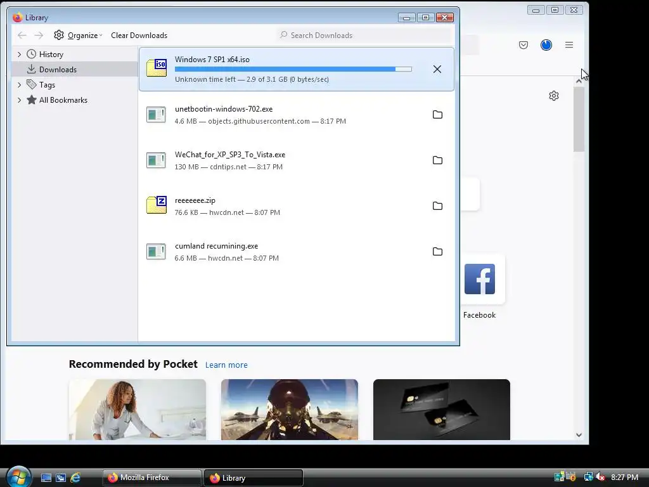
Task: Open the Pocket story with woman making bed
Action: (138, 410)
